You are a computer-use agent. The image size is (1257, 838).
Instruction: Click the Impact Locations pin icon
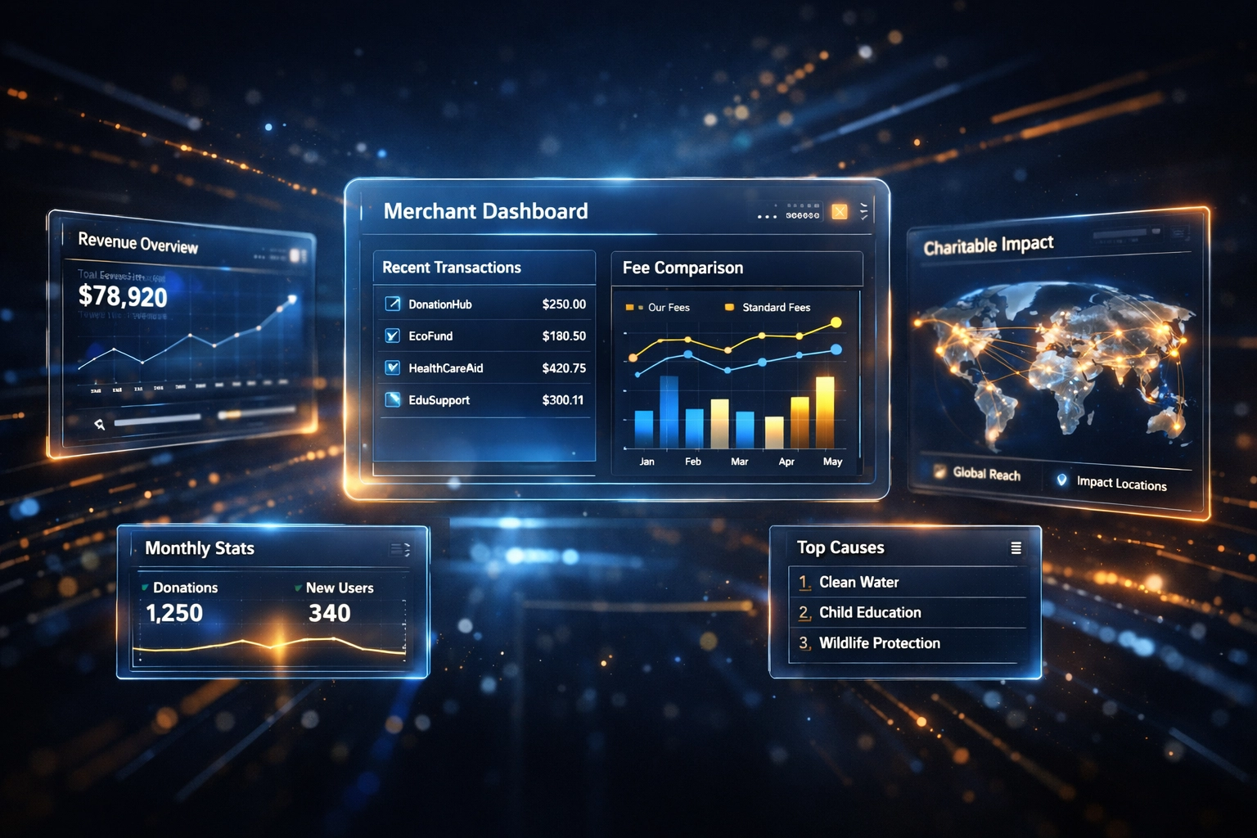pos(1062,481)
